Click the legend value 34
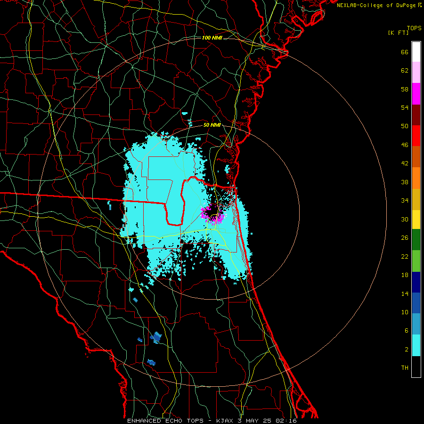This screenshot has height=424, width=424. [405, 201]
